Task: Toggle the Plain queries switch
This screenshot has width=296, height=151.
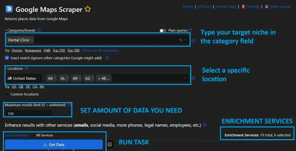Action: (x=163, y=30)
